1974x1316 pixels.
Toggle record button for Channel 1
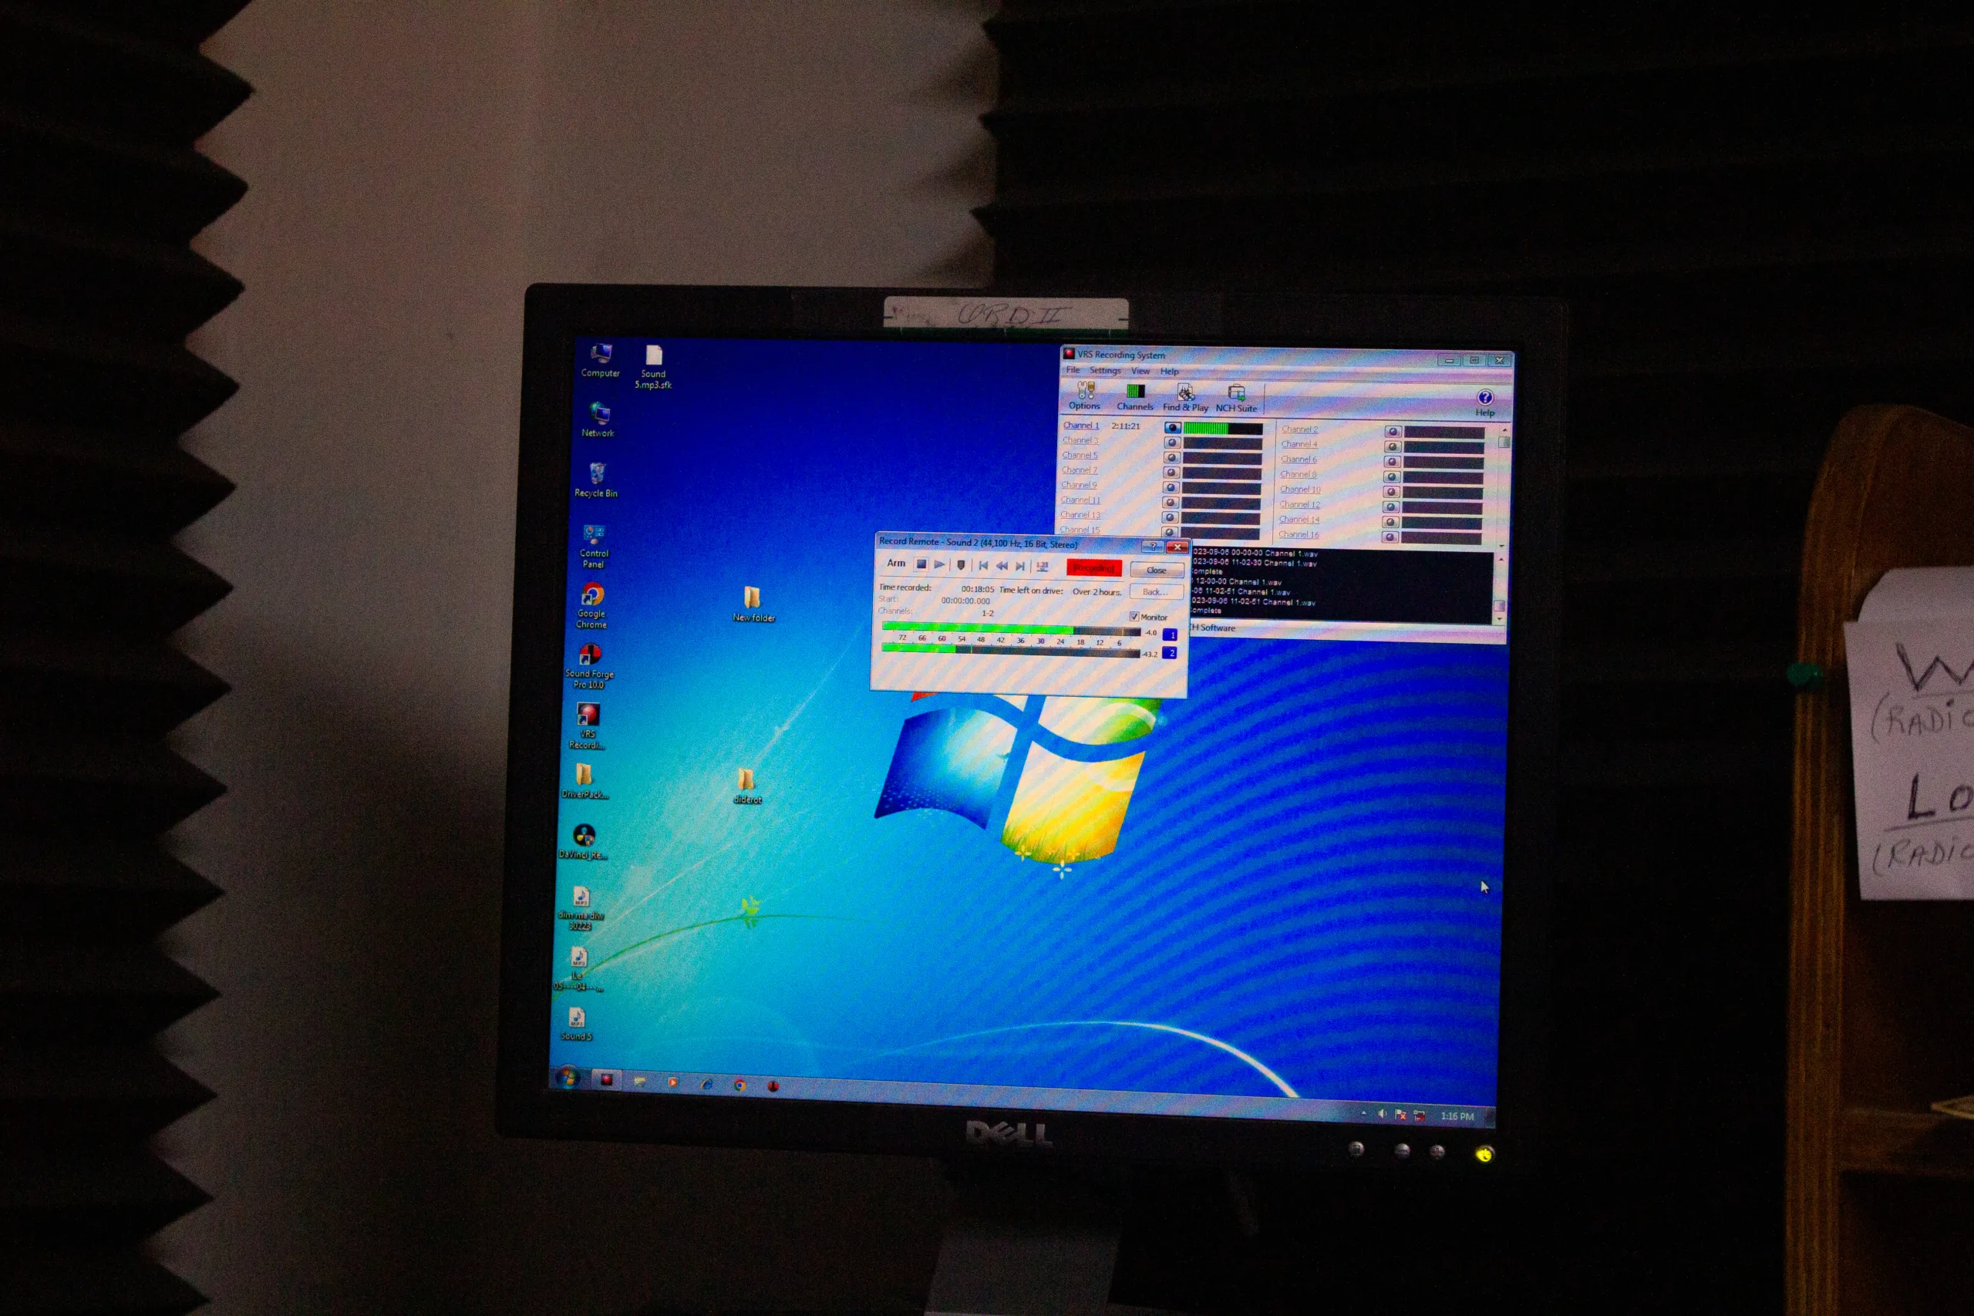click(1173, 427)
